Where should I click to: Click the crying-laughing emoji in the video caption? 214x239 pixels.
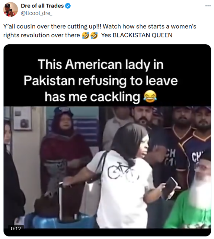(x=150, y=96)
